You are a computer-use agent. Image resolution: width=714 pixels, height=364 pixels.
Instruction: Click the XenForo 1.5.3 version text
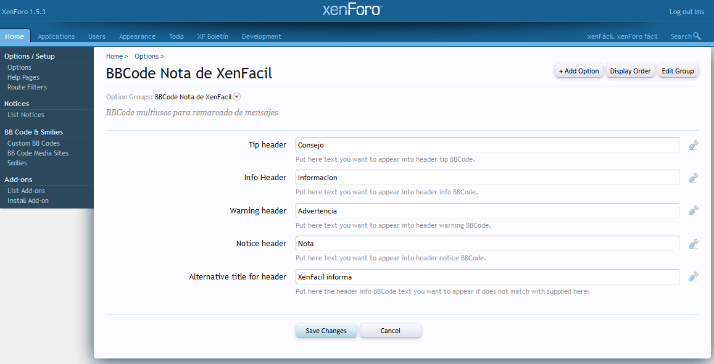pyautogui.click(x=23, y=12)
